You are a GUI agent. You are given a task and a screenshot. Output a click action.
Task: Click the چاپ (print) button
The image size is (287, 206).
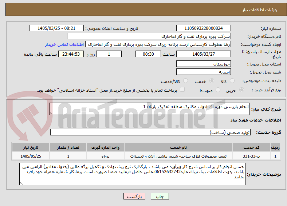pos(160,196)
